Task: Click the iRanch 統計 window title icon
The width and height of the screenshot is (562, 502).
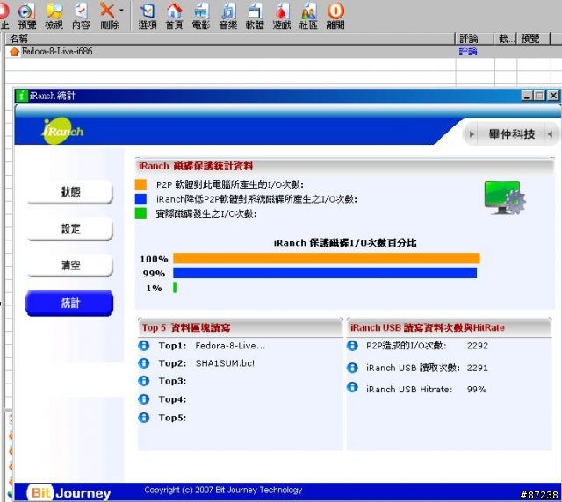Action: click(x=22, y=96)
